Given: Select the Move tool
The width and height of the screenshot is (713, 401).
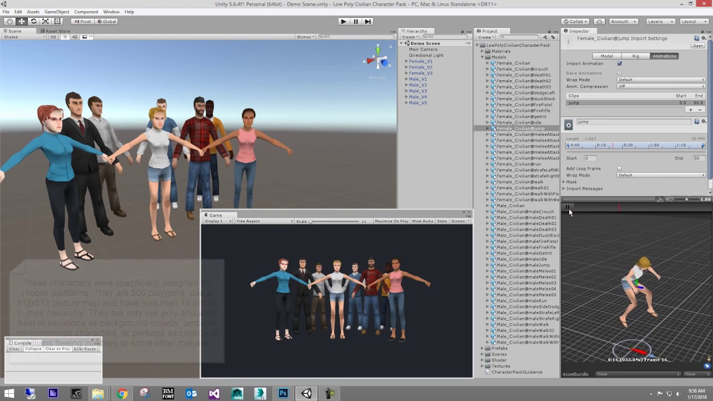Looking at the screenshot, I should tap(22, 21).
